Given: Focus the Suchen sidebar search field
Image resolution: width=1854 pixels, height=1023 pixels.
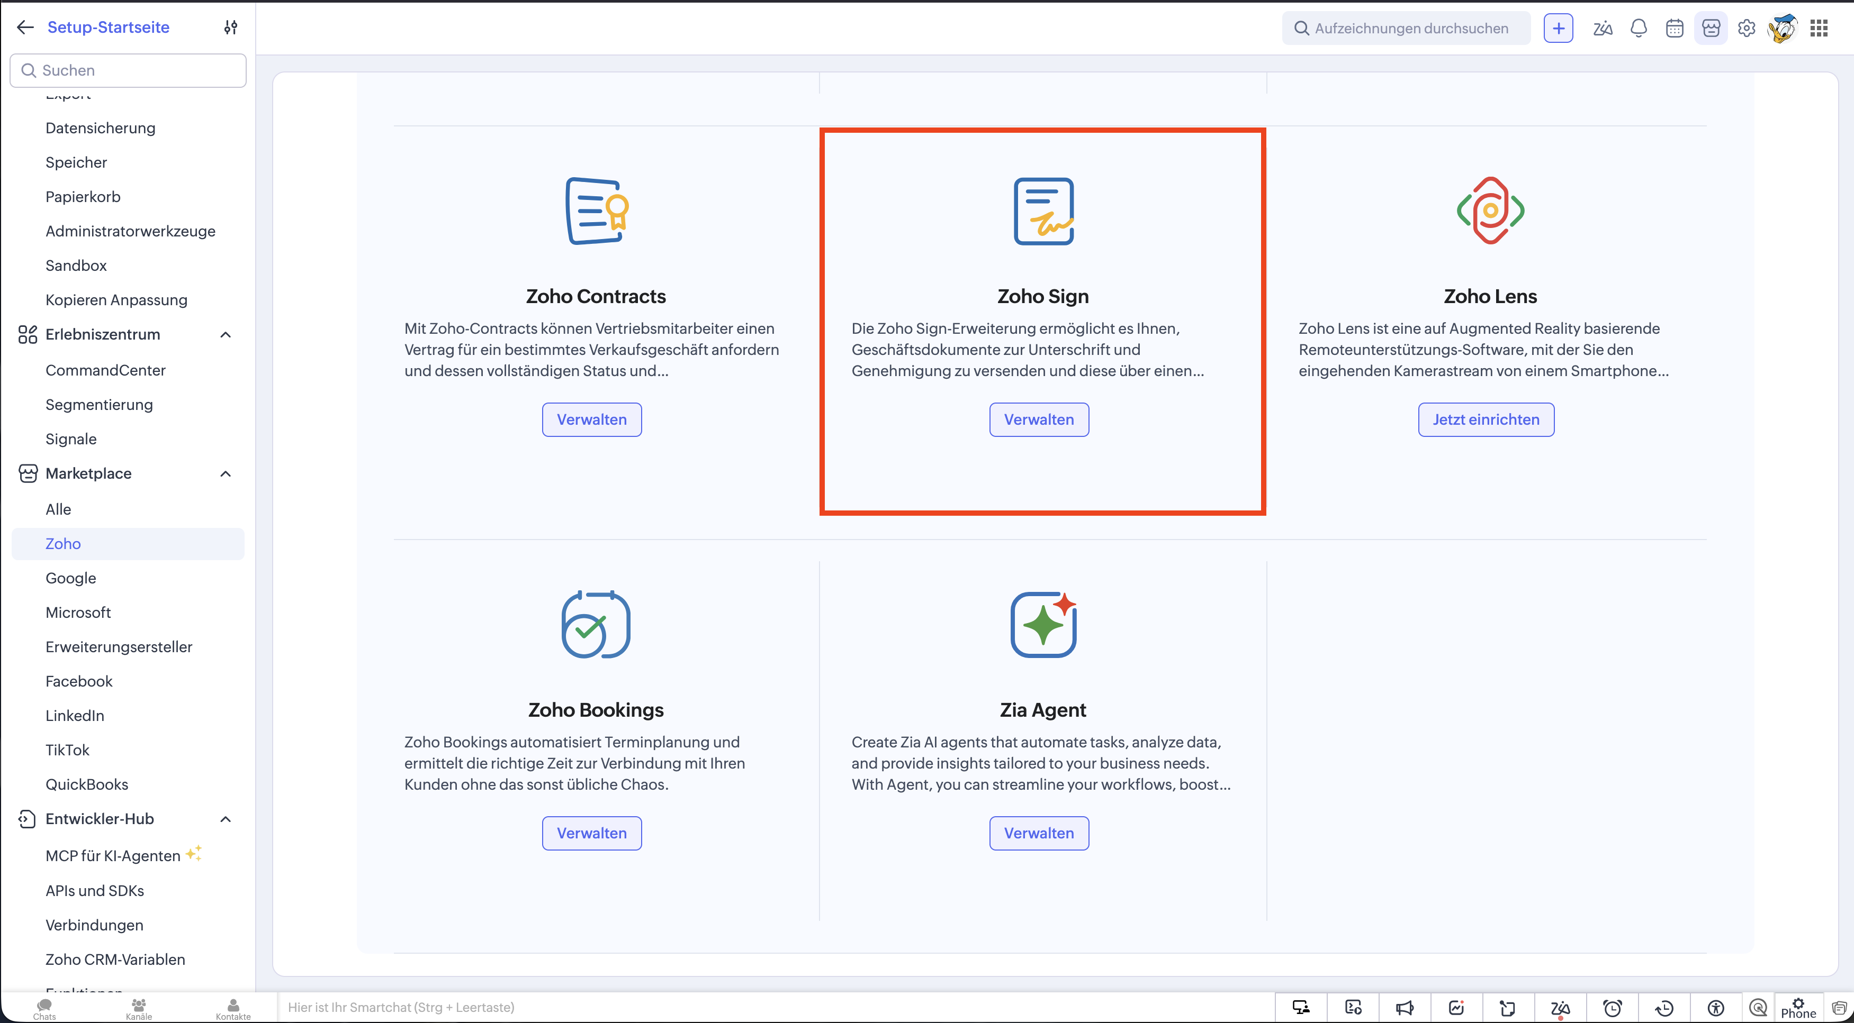Looking at the screenshot, I should (x=128, y=70).
